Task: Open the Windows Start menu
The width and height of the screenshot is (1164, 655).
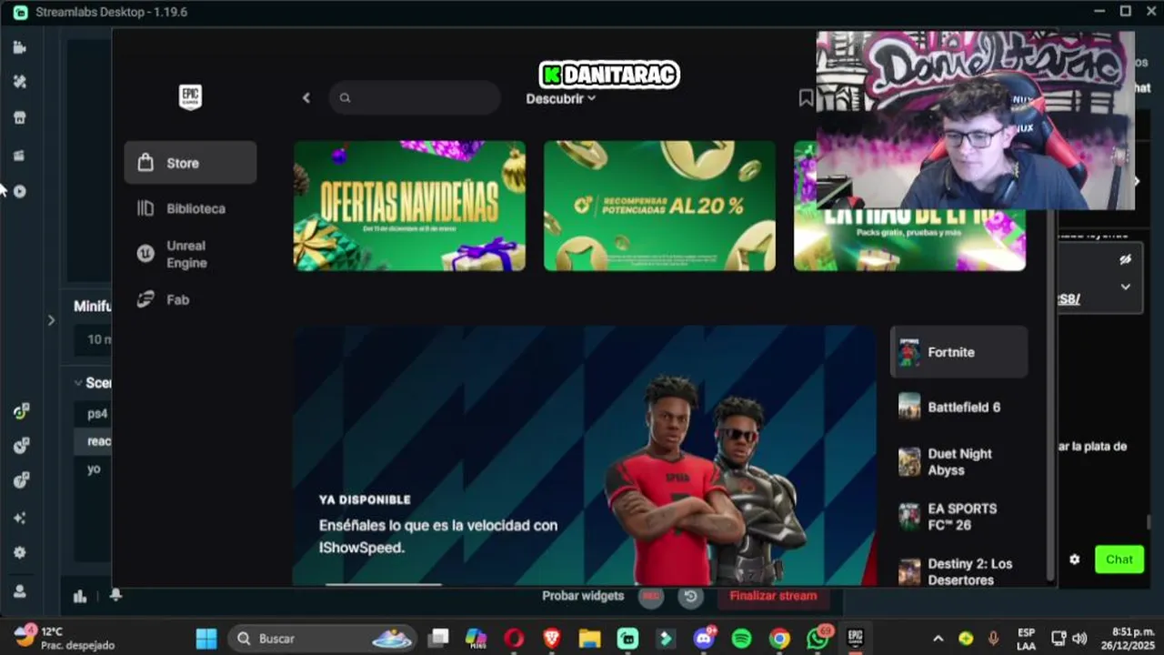Action: click(x=206, y=639)
